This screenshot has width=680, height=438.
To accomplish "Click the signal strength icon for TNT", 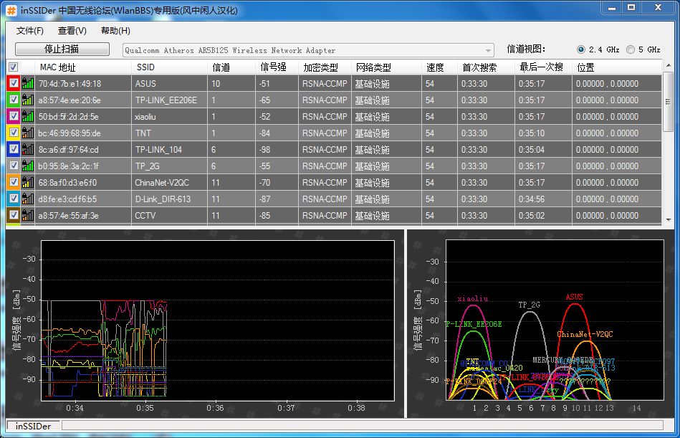I will pyautogui.click(x=28, y=133).
